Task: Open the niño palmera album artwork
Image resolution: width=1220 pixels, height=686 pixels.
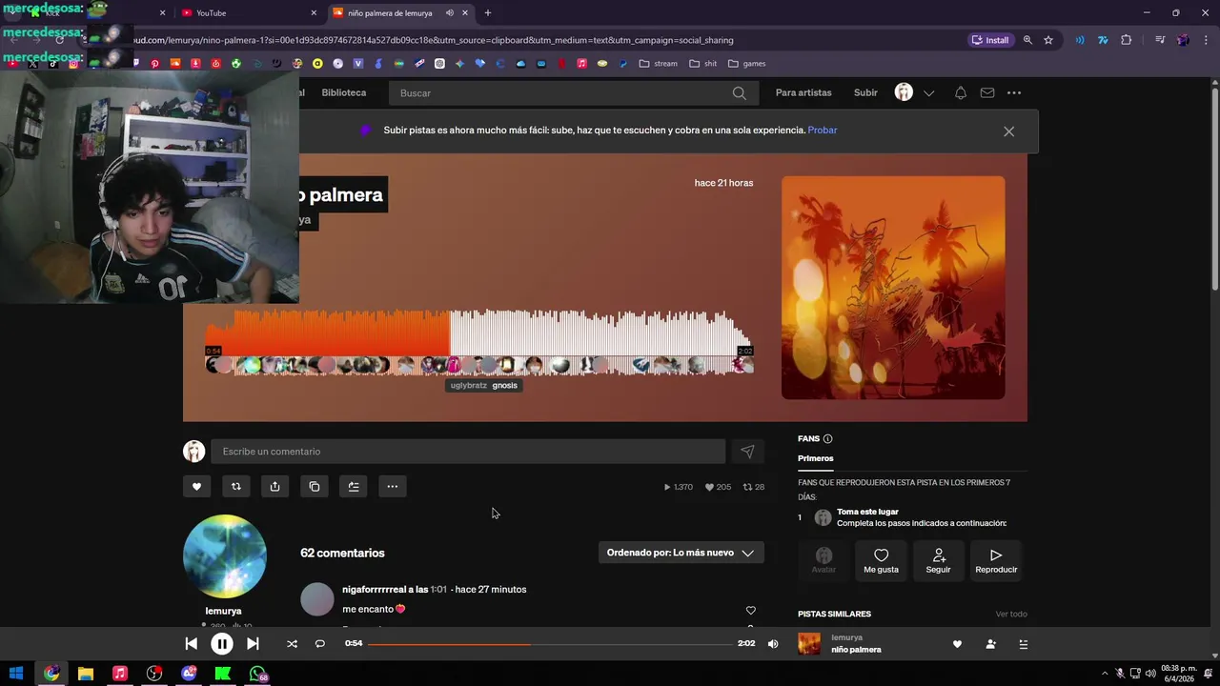Action: [893, 288]
